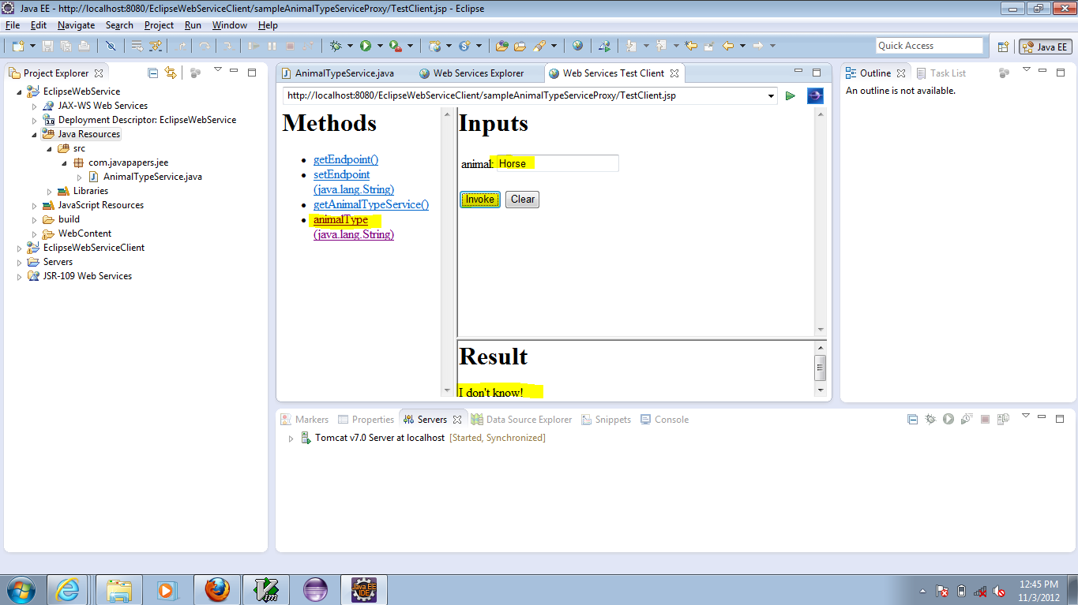The width and height of the screenshot is (1078, 605).
Task: Close the Outline view
Action: pos(901,73)
